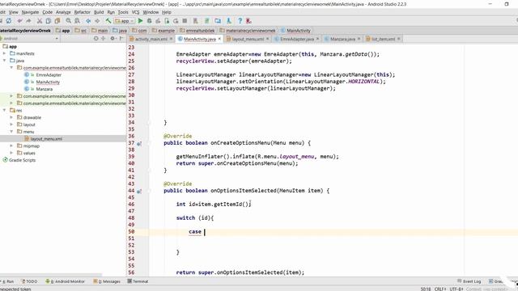Switch to list_item.xml tab
Screen dimensions: 518x291
383,39
